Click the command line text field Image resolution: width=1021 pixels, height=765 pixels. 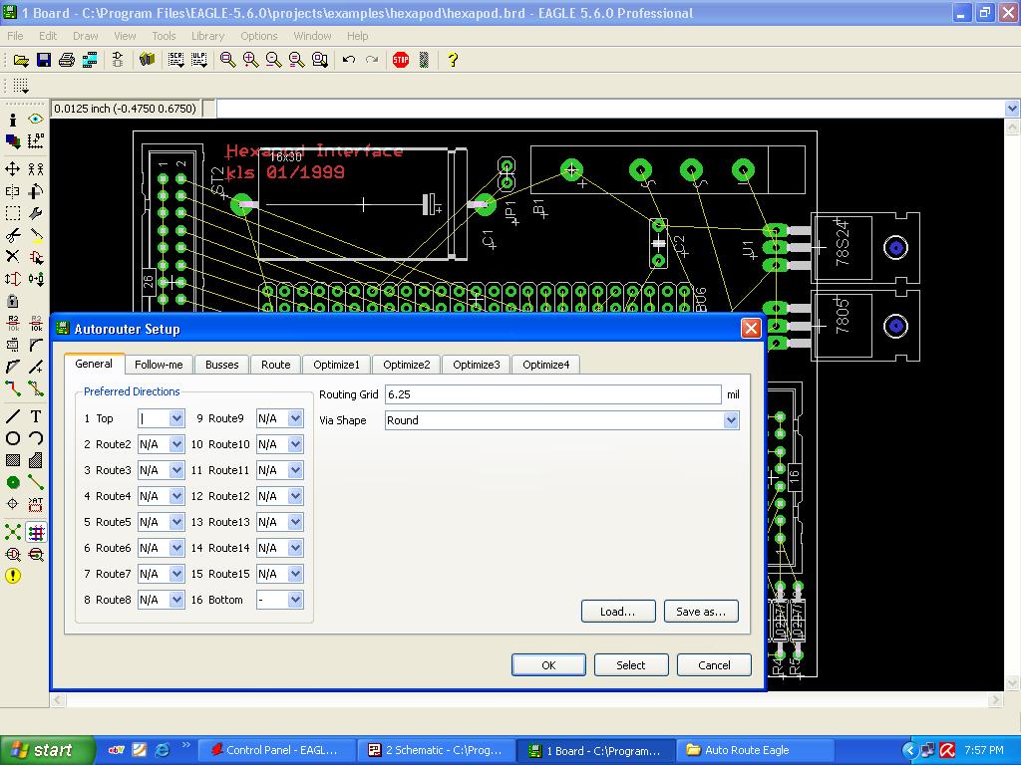pyautogui.click(x=610, y=109)
